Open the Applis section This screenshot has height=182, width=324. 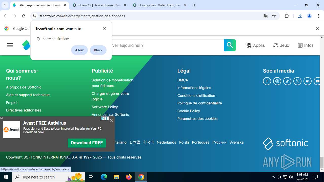coord(256,45)
